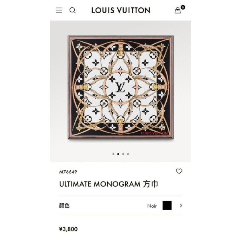Open the hamburger navigation menu
241x241 pixels.
[59, 10]
